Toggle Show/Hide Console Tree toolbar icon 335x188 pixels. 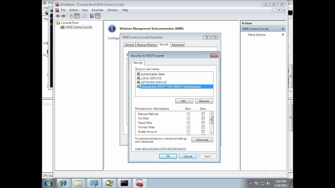[77, 16]
